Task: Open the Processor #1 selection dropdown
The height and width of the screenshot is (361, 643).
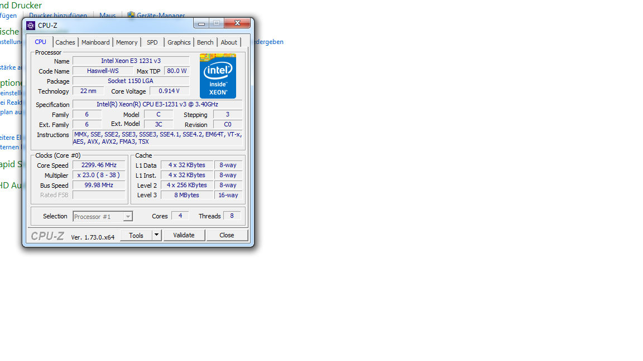Action: tap(103, 217)
